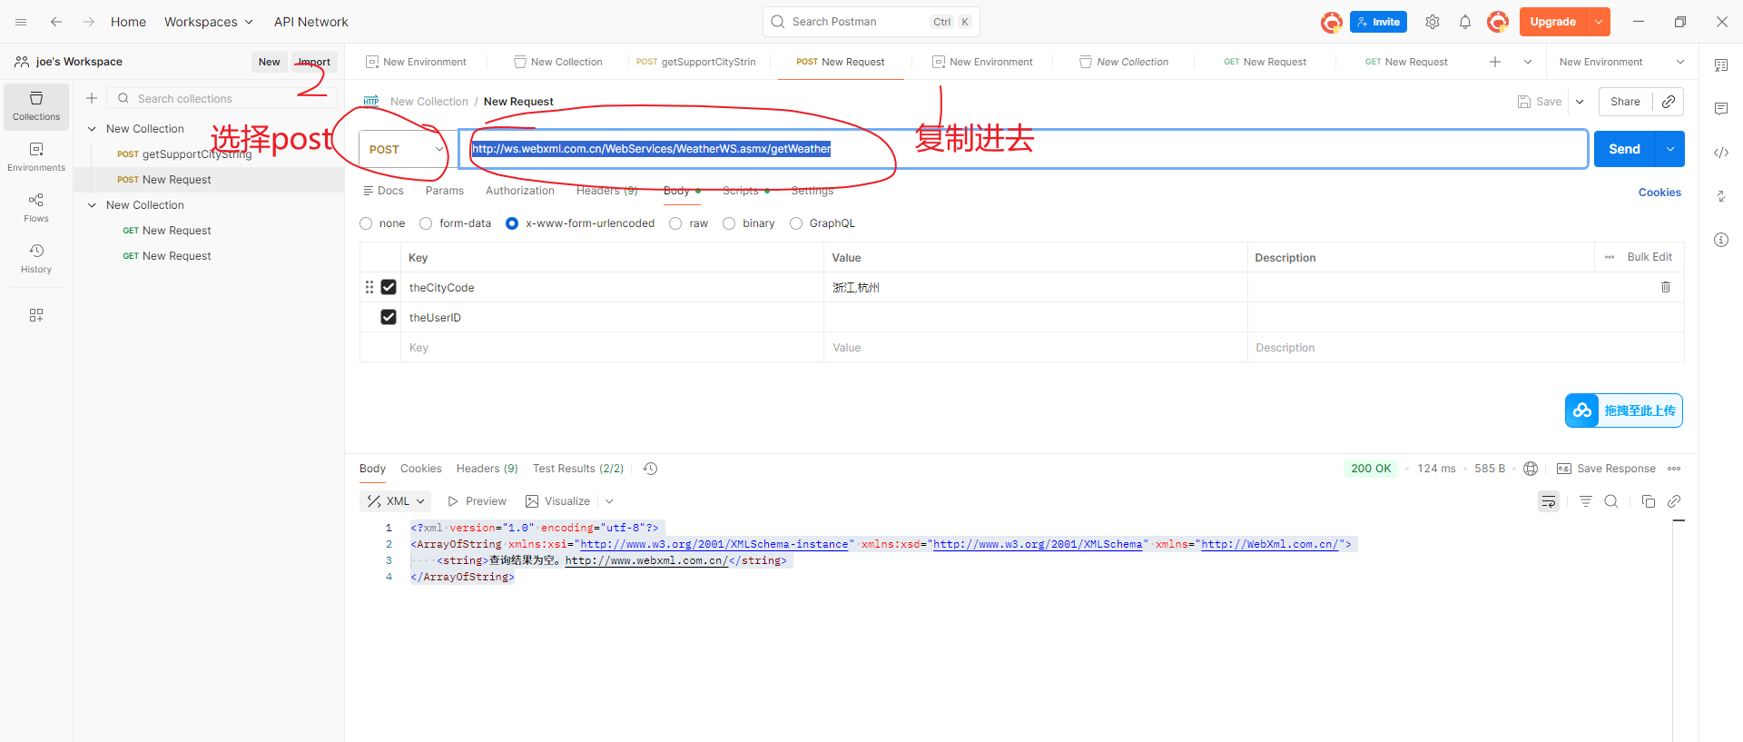
Task: Click Save Response
Action: (1606, 469)
